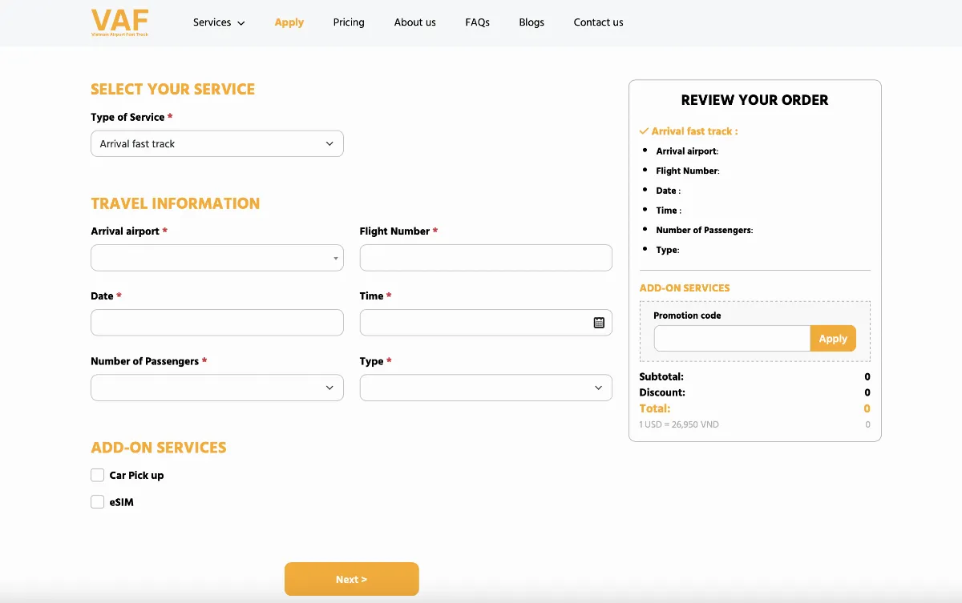Apply the promotion code
962x603 pixels.
833,339
